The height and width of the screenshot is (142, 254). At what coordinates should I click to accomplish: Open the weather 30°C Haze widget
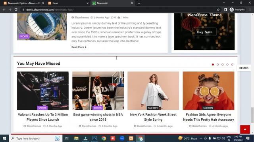(187, 138)
